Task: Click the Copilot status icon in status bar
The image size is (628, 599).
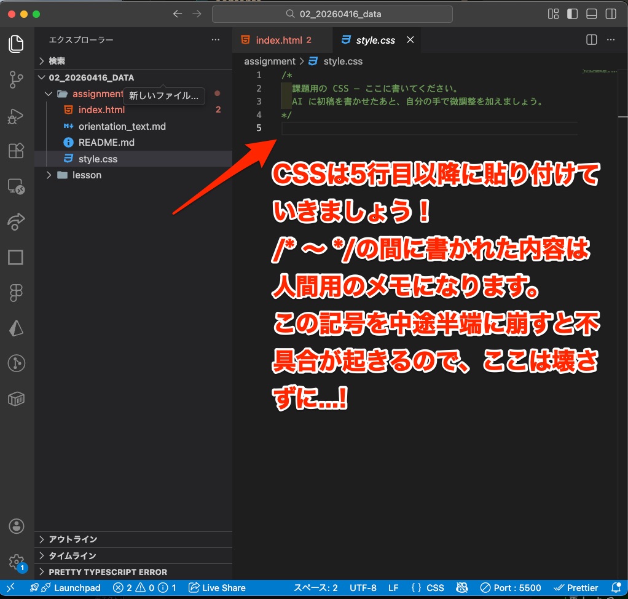Action: (x=462, y=588)
